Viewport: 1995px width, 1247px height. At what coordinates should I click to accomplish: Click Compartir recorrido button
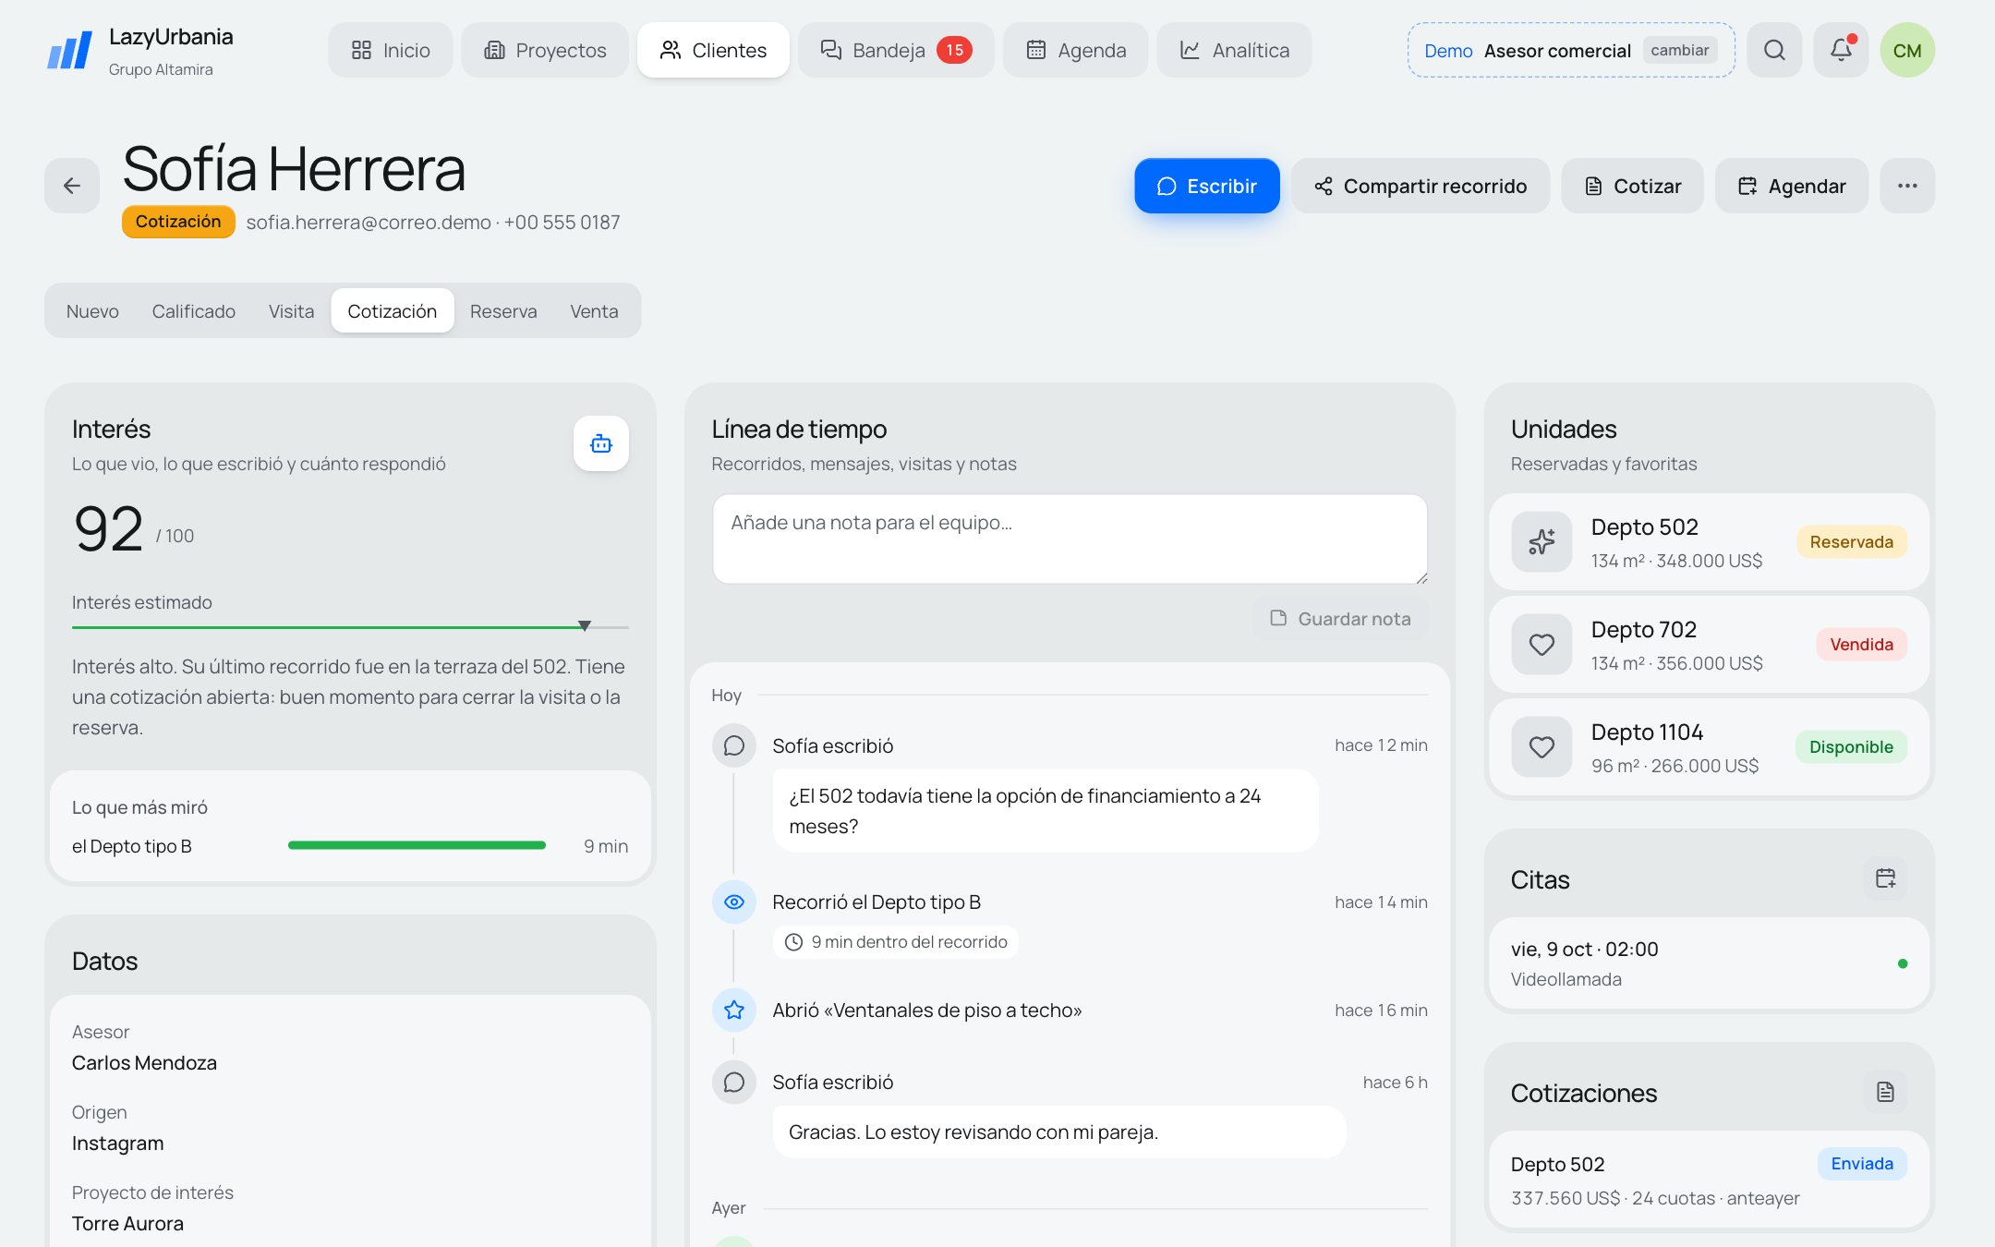pos(1421,186)
